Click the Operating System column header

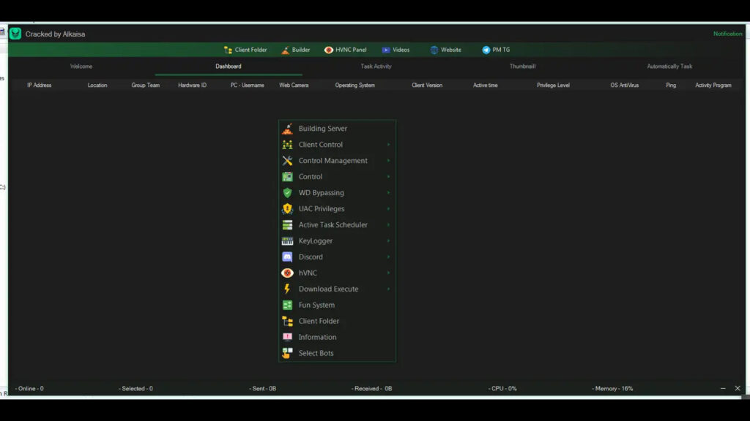pos(355,85)
